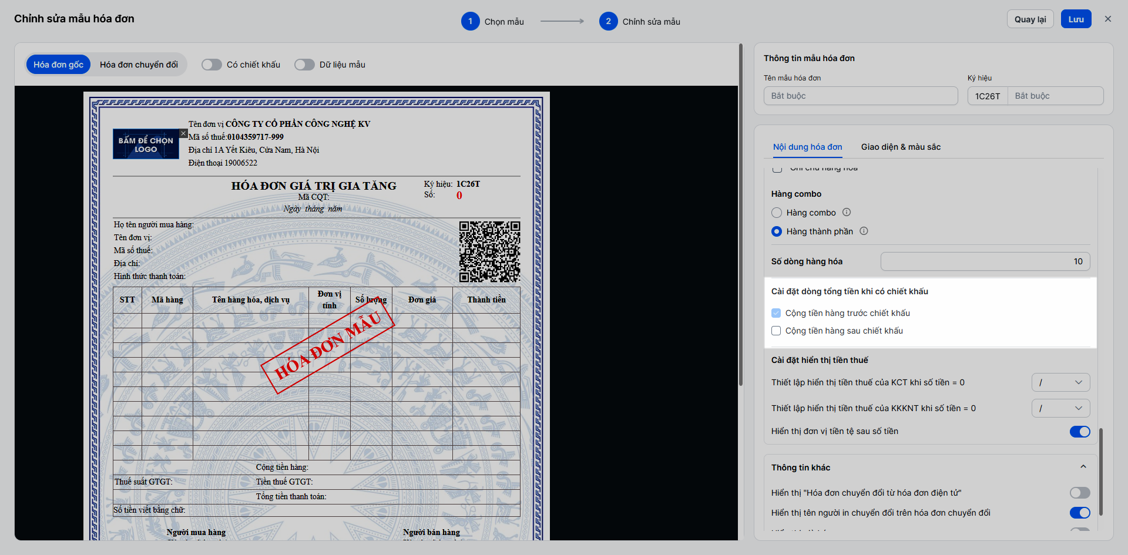Click the Mã hàng column header
The width and height of the screenshot is (1128, 555).
[x=167, y=300]
